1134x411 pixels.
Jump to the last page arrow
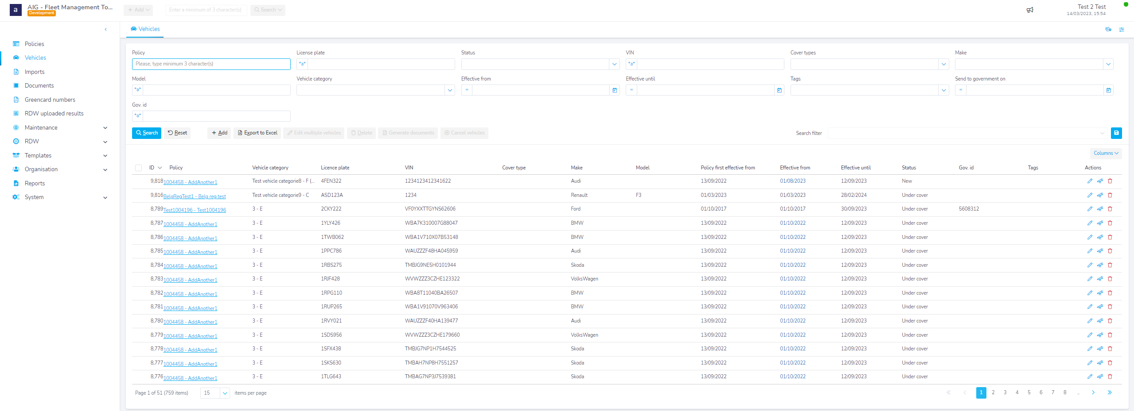[x=1110, y=392]
